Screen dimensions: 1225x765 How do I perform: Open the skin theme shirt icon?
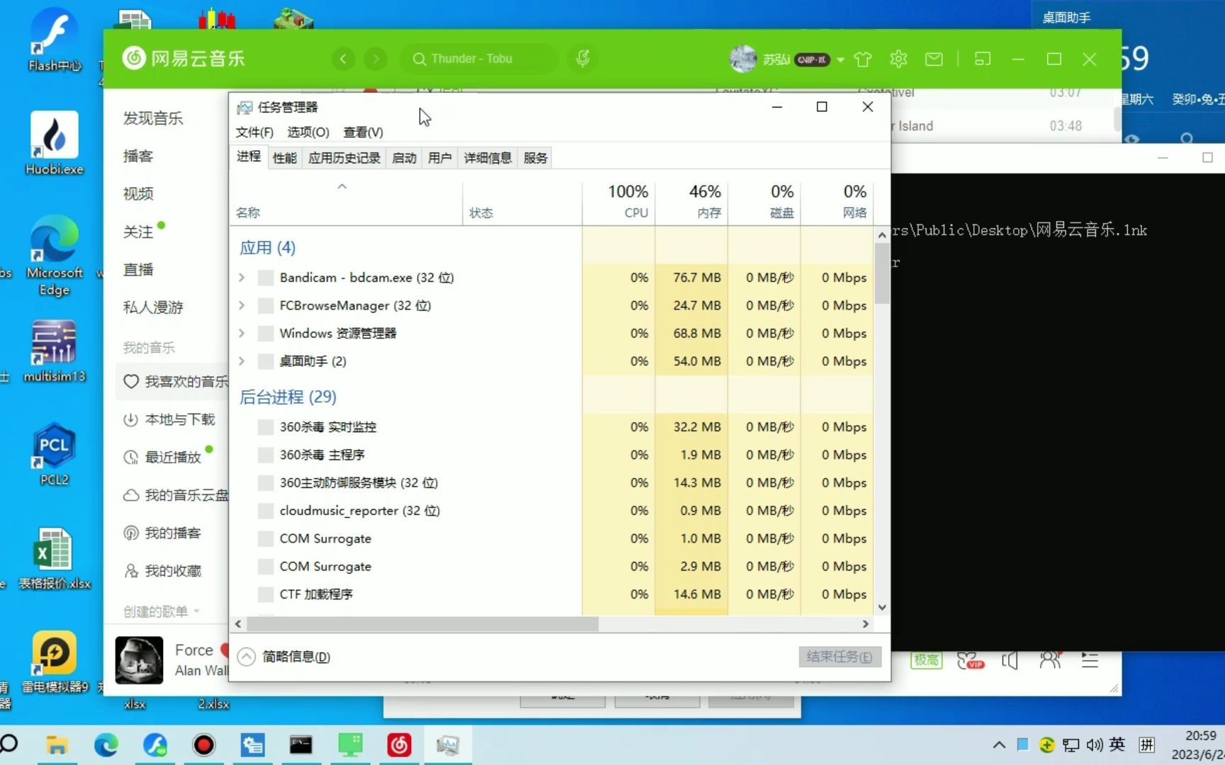coord(863,59)
